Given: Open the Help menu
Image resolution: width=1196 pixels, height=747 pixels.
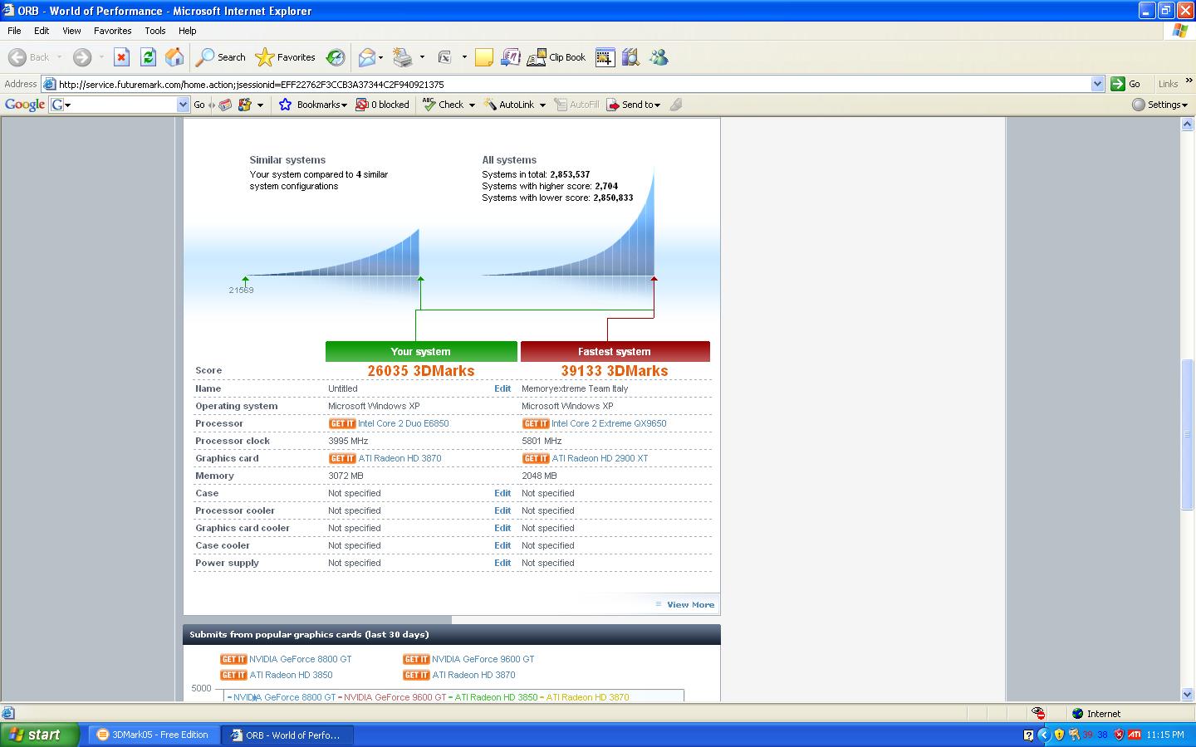Looking at the screenshot, I should (187, 31).
